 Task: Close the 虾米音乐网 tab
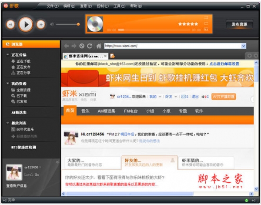point(105,56)
